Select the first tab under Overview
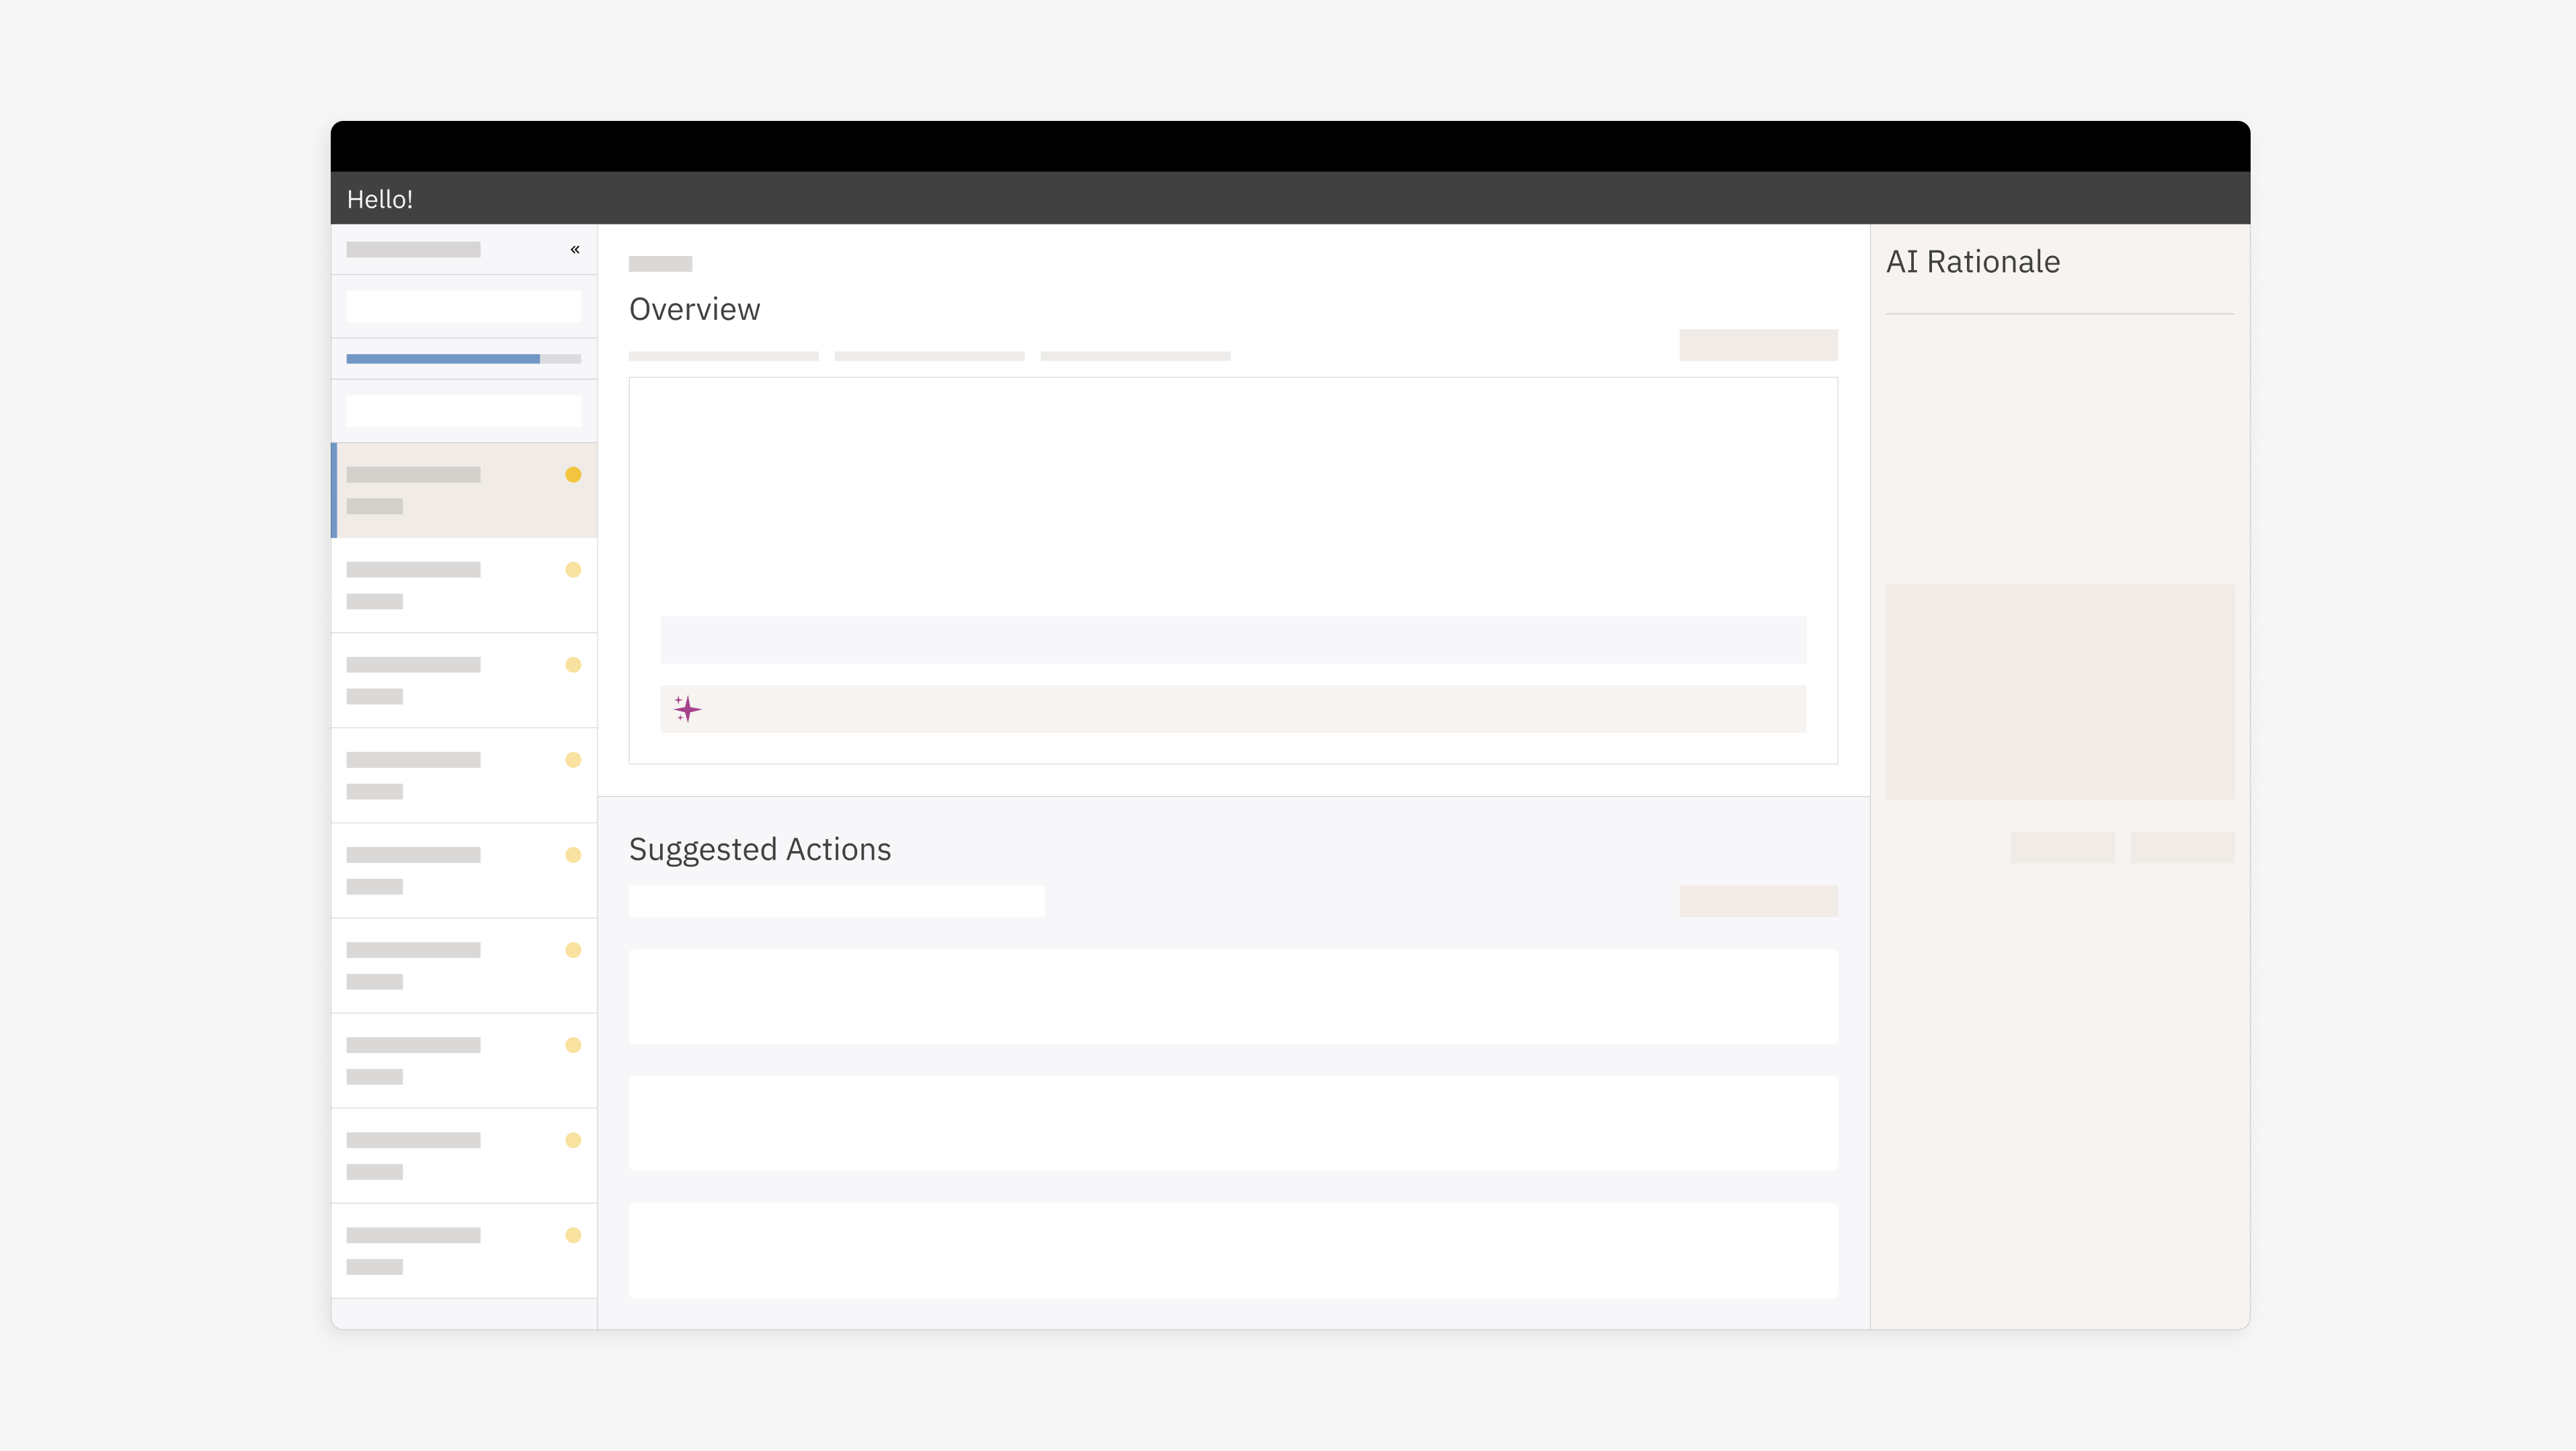Viewport: 2576px width, 1451px height. pyautogui.click(x=723, y=356)
